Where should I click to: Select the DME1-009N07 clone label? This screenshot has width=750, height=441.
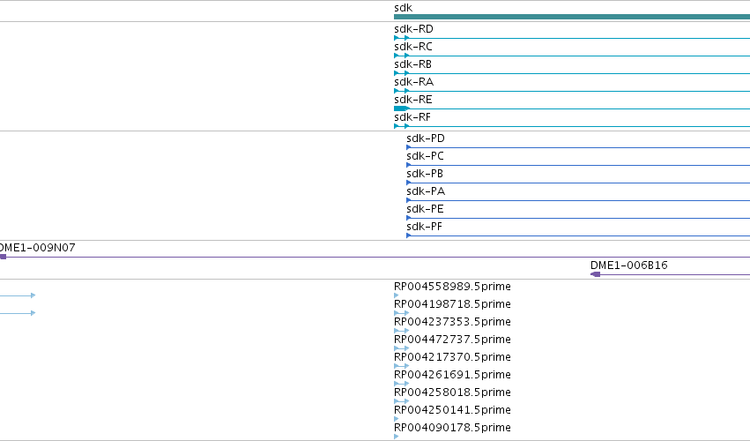point(37,248)
